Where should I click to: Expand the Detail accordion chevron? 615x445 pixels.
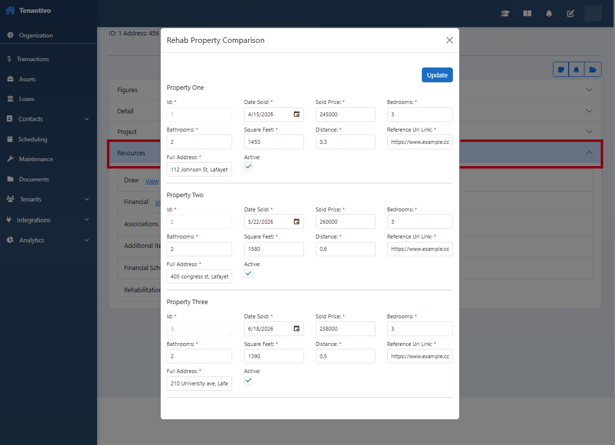point(589,111)
